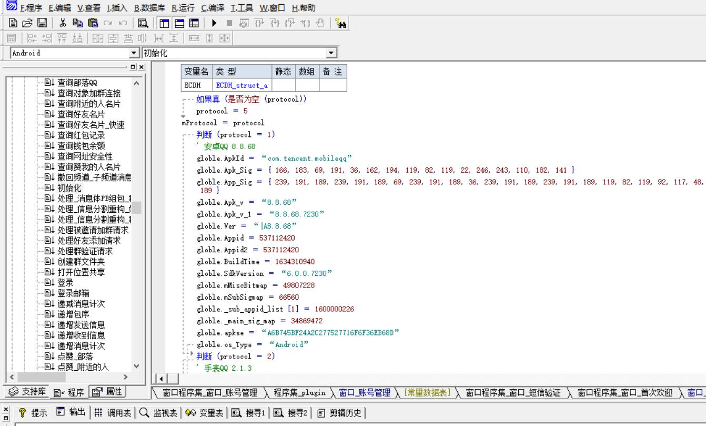This screenshot has width=706, height=426.
Task: Stop the running program
Action: (x=229, y=23)
